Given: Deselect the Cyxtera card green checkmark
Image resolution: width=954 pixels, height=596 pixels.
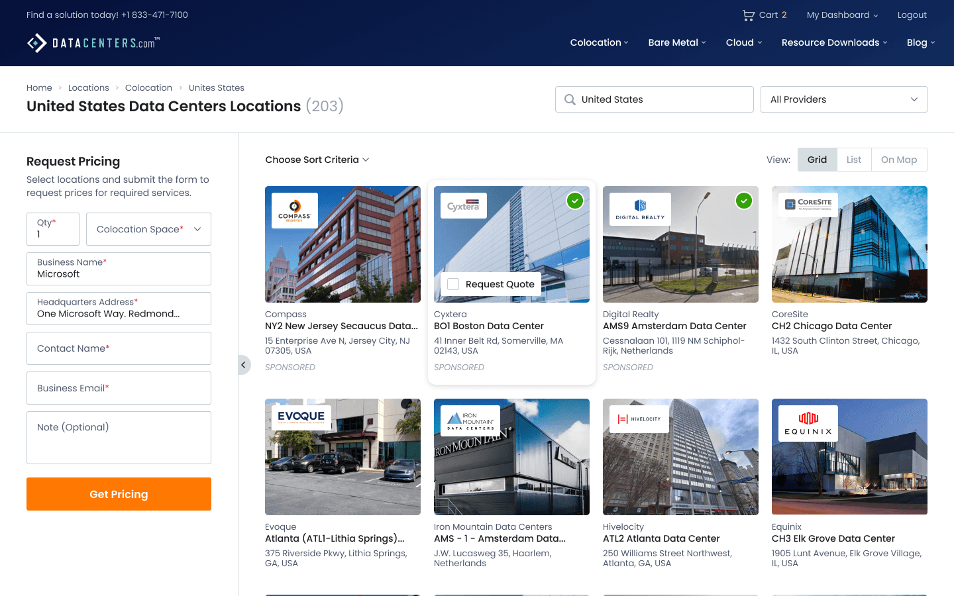Looking at the screenshot, I should [575, 201].
